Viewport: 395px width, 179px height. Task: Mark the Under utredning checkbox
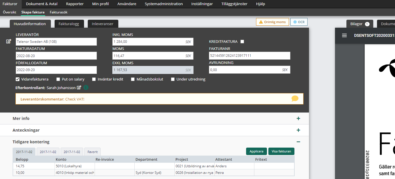tap(173, 79)
